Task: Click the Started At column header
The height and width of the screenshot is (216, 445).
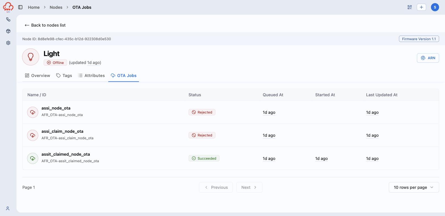Action: pyautogui.click(x=325, y=95)
